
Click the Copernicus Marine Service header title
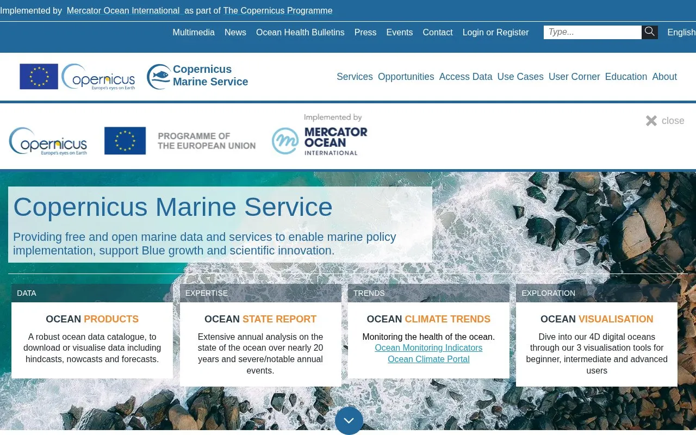(210, 76)
